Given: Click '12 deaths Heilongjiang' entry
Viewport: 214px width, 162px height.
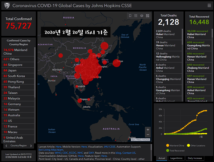Looking at the screenshot, I should [x=168, y=57].
